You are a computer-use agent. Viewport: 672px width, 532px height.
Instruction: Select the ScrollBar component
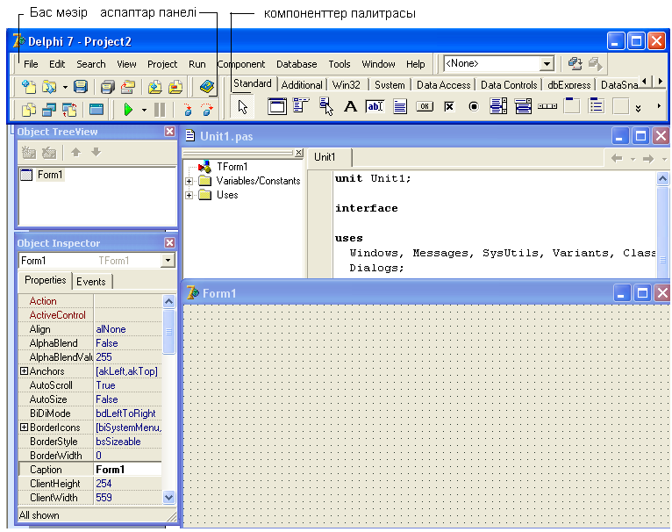(x=547, y=106)
